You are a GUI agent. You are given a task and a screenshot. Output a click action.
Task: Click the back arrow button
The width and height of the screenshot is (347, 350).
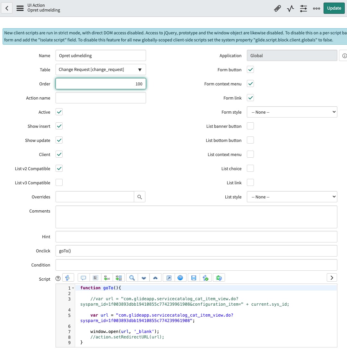[7, 8]
